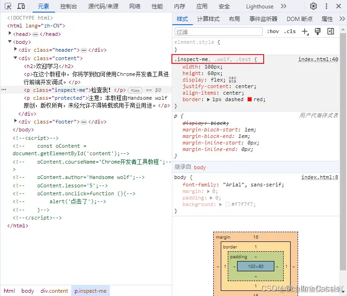The image size is (347, 296).
Task: Switch to the 控制台 tab
Action: click(x=68, y=7)
